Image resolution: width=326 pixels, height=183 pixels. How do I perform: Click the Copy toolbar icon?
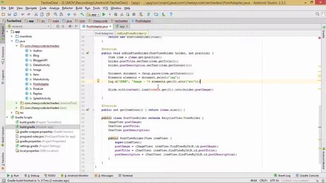(42, 14)
